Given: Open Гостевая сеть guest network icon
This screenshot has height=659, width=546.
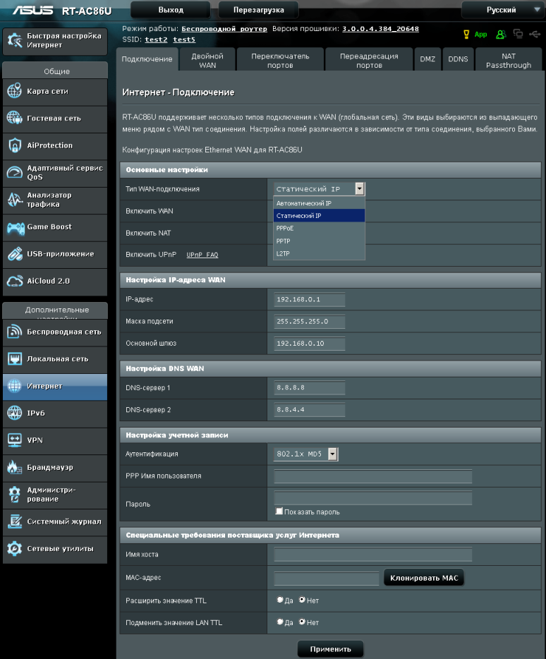Looking at the screenshot, I should click(x=14, y=118).
